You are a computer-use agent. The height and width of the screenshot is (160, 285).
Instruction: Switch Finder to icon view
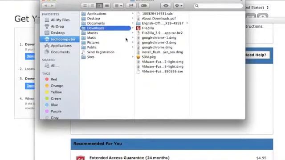point(85,6)
